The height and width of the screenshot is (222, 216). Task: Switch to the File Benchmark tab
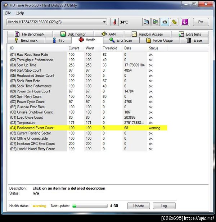30,34
